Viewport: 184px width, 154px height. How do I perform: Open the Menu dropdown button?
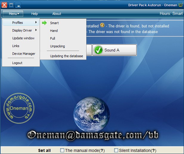point(13,14)
